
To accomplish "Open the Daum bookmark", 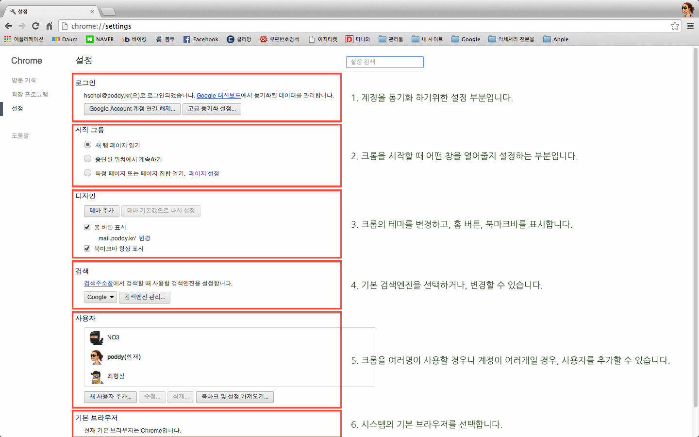I will click(x=65, y=39).
